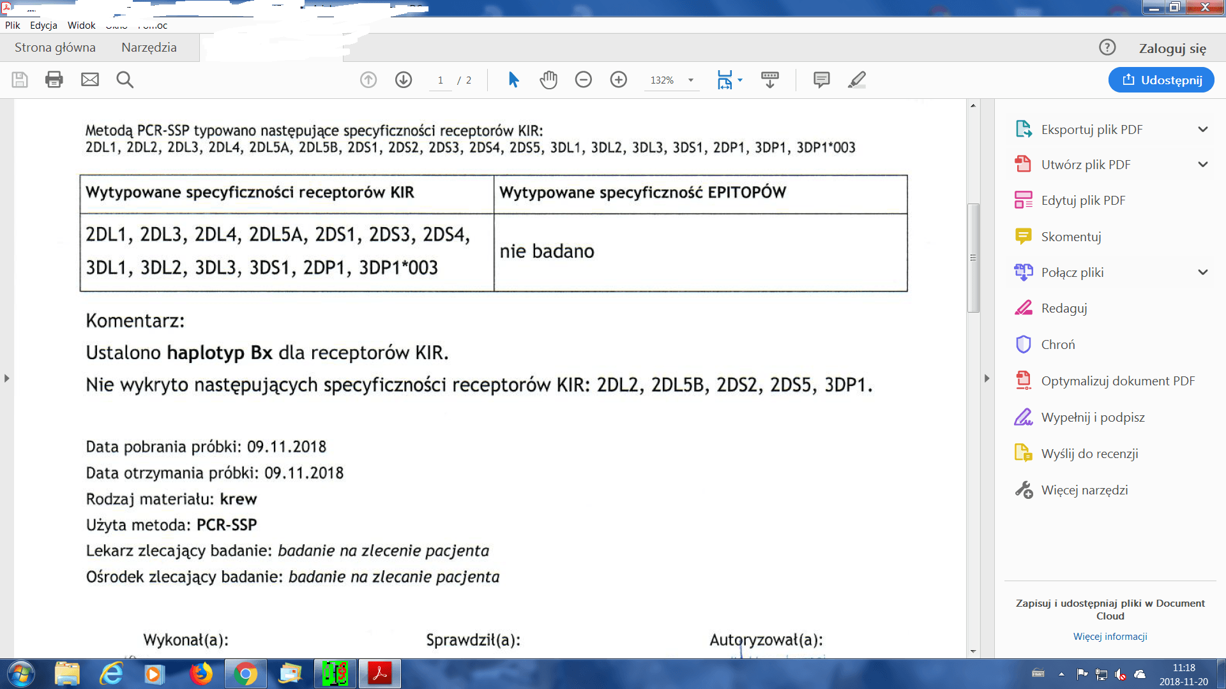Open Więcej informacji link
The height and width of the screenshot is (689, 1226).
[1110, 637]
